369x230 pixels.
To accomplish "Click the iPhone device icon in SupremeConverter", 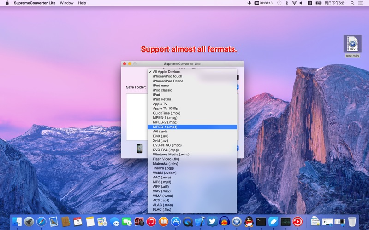I will tap(140, 148).
